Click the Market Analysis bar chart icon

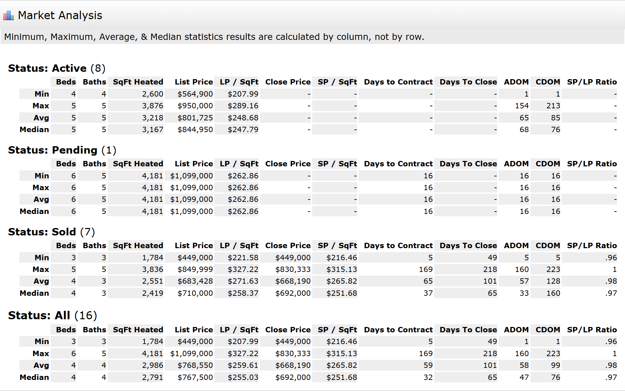(8, 15)
